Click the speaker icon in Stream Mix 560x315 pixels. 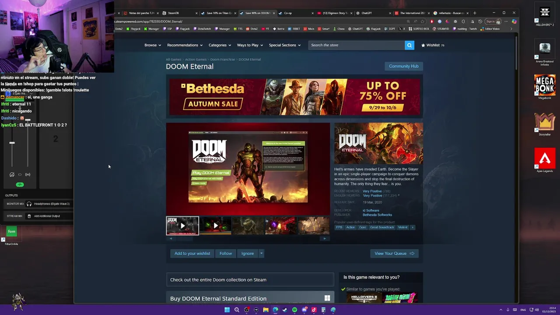click(x=29, y=216)
